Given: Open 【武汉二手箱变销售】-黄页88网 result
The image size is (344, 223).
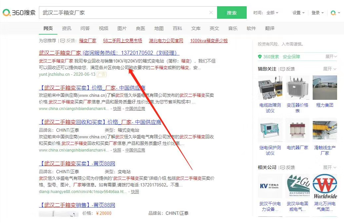Looking at the screenshot, I should 77,205.
